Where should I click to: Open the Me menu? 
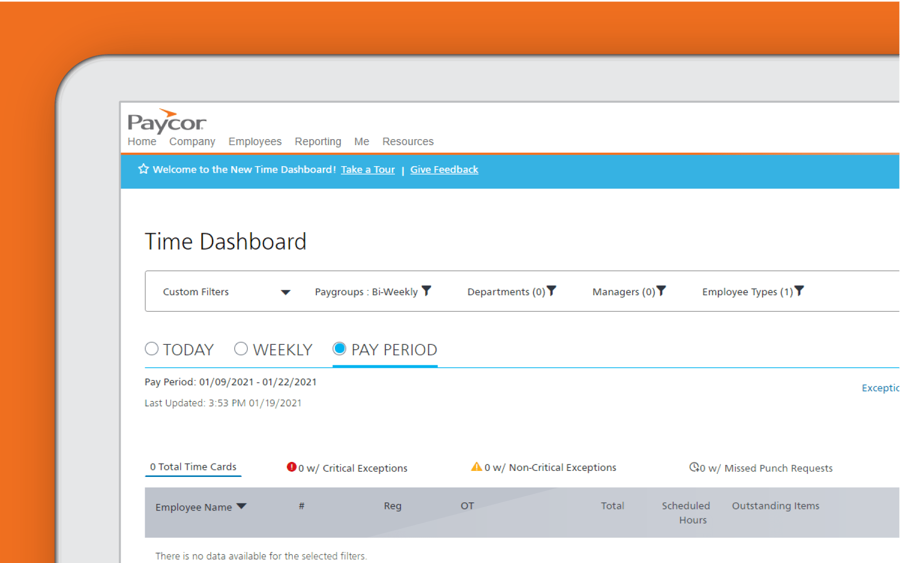click(x=362, y=142)
